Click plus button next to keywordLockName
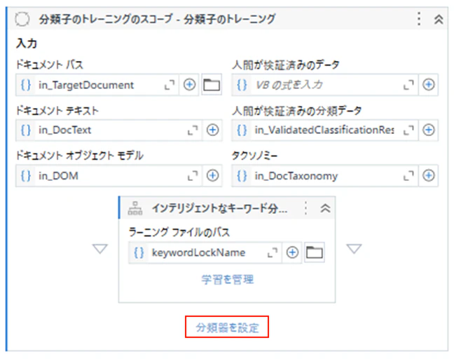 pyautogui.click(x=292, y=252)
